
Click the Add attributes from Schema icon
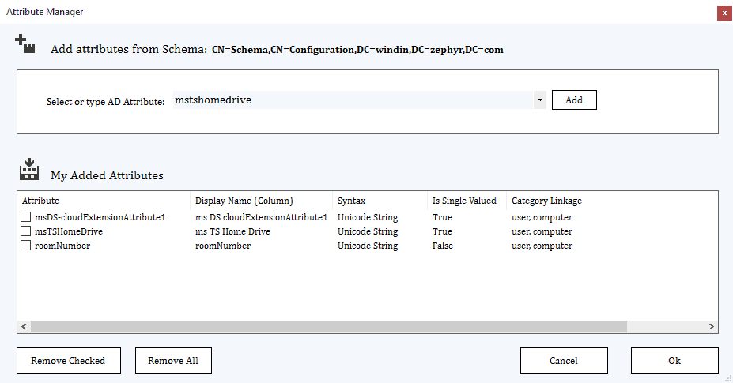(25, 43)
